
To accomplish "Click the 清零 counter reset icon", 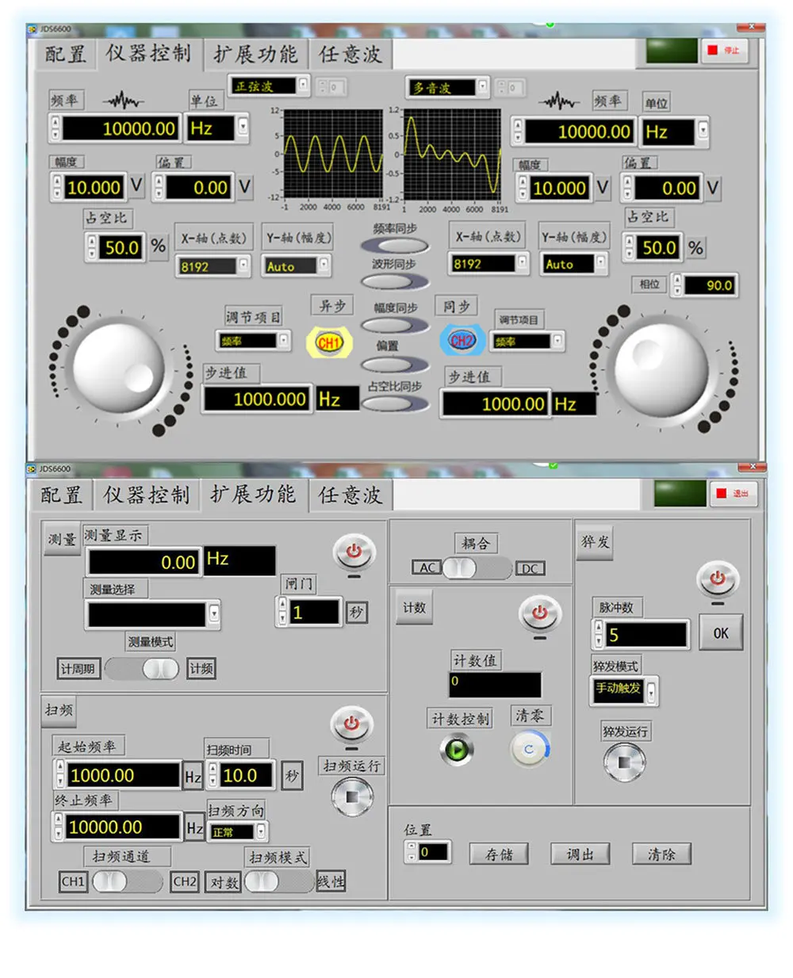I will 530,749.
